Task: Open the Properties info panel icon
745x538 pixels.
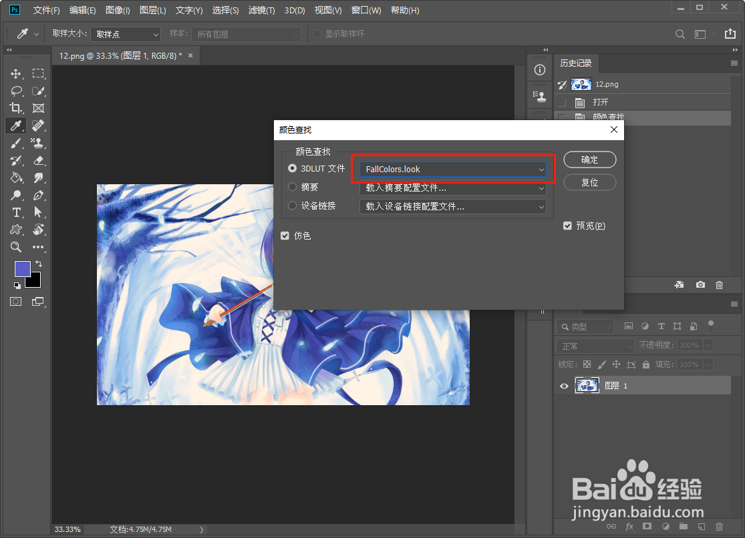Action: click(540, 70)
